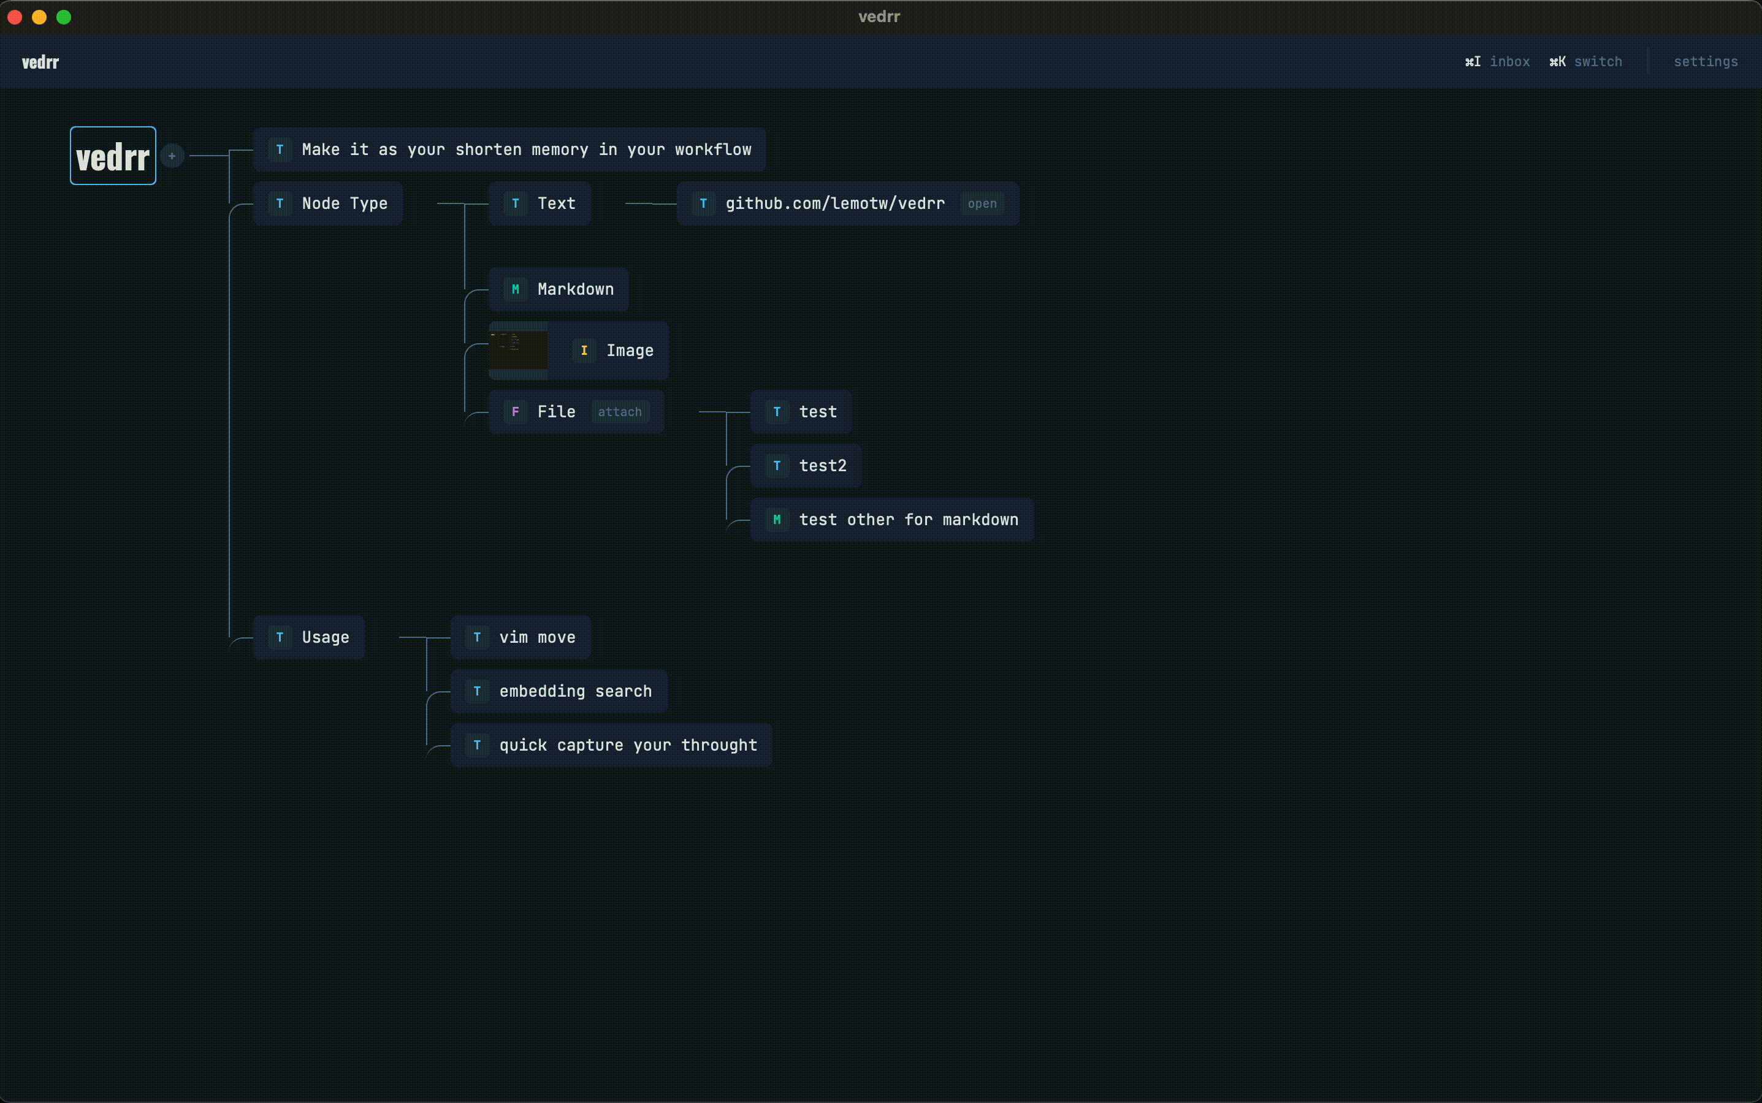Screen dimensions: 1762x1103
Task: Click the vedrr logo in the header
Action: click(x=40, y=63)
